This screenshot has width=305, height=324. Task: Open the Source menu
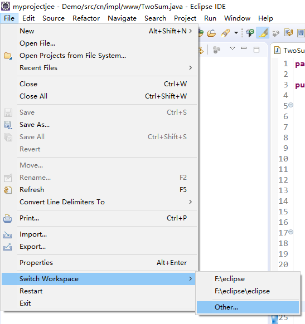coord(54,18)
